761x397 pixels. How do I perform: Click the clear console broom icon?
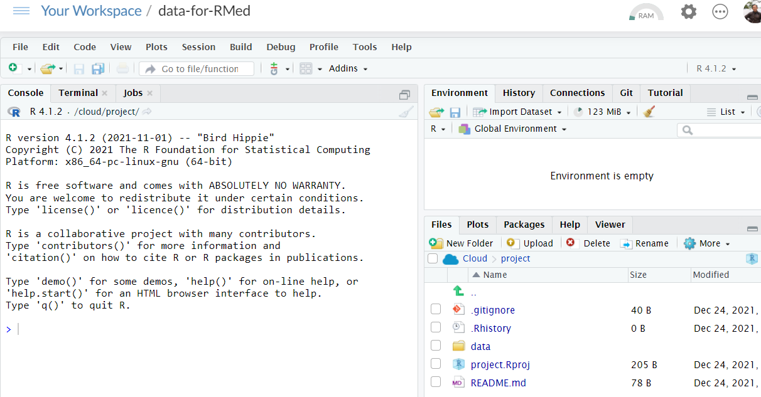coord(406,112)
